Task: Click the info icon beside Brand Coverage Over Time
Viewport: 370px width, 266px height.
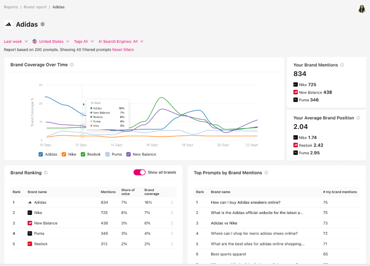Action: 72,65
